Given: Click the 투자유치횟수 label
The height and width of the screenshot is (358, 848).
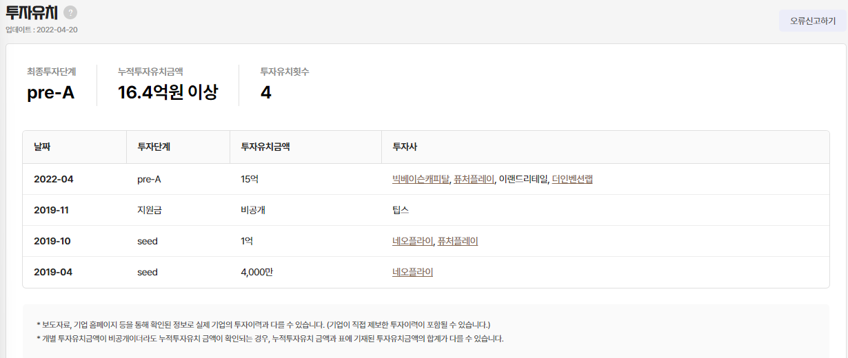Looking at the screenshot, I should [285, 71].
